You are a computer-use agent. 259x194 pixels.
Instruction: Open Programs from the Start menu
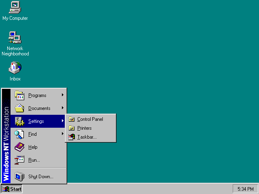click(x=38, y=95)
